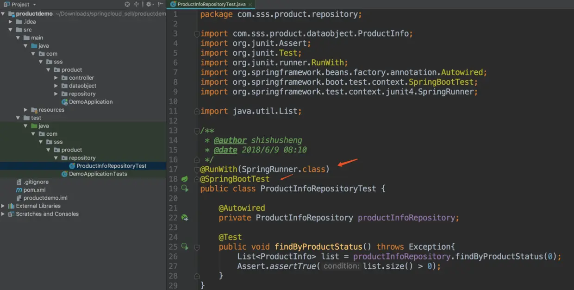Collapse the test folder arrow
Viewport: 574px width, 290px height.
coord(18,118)
